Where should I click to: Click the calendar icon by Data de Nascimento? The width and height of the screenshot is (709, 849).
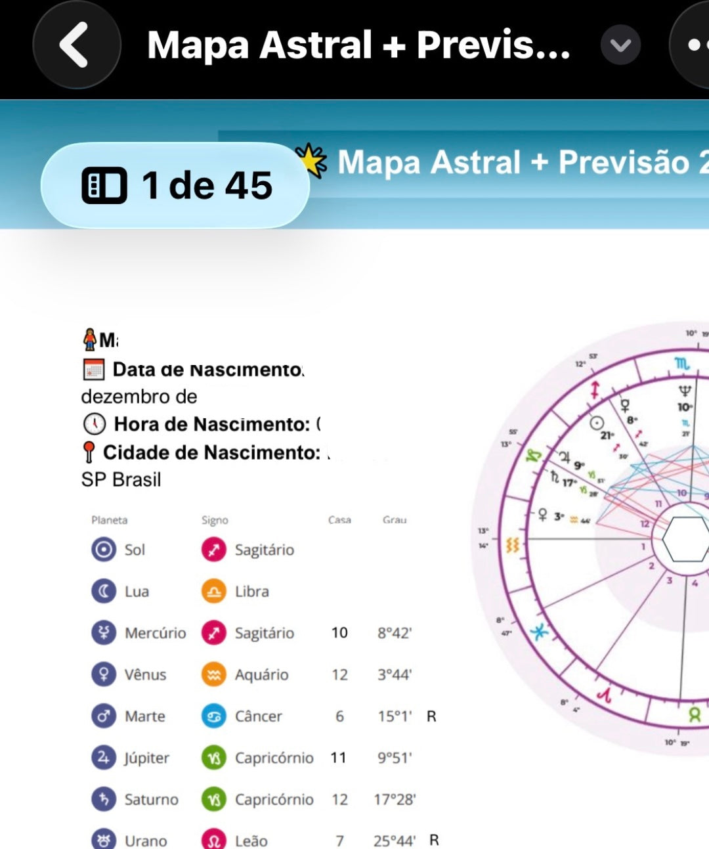point(94,370)
